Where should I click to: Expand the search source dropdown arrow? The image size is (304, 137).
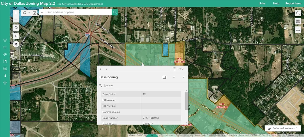42,12
